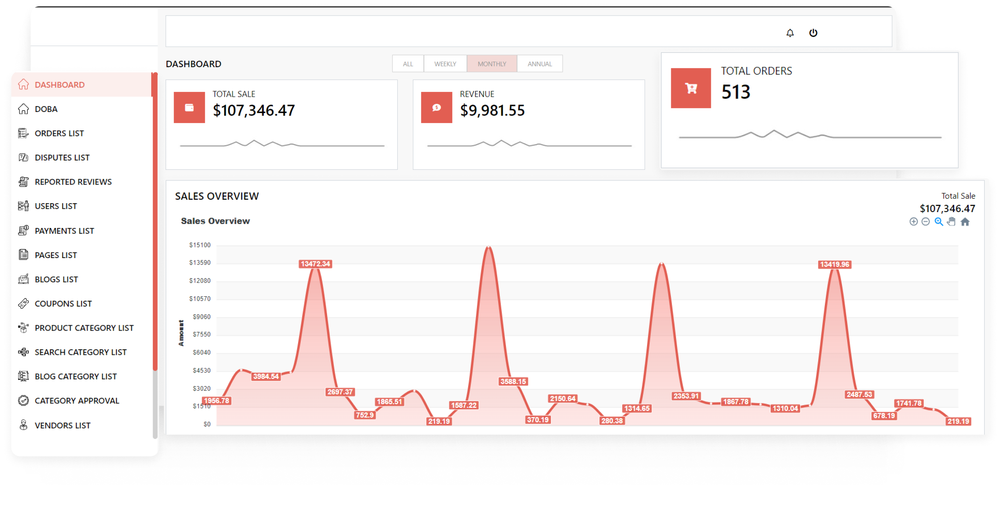The width and height of the screenshot is (999, 505).
Task: Reset chart zoom with home icon
Action: tap(965, 222)
